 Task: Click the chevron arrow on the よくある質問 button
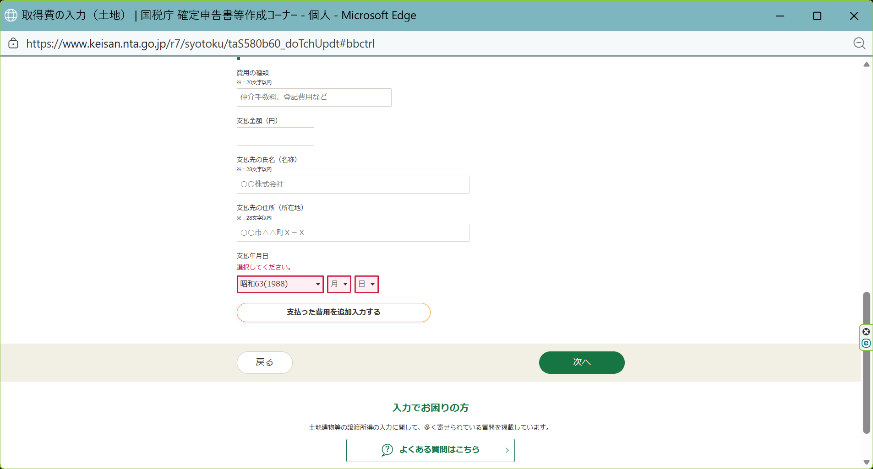point(507,450)
